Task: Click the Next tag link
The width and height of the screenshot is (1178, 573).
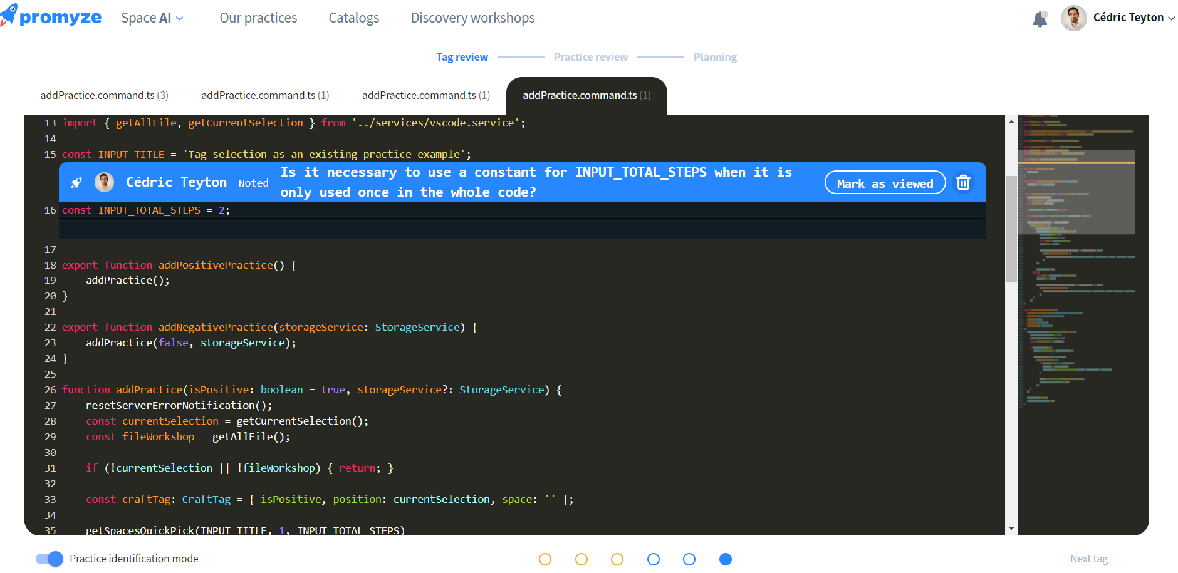Action: click(1089, 559)
